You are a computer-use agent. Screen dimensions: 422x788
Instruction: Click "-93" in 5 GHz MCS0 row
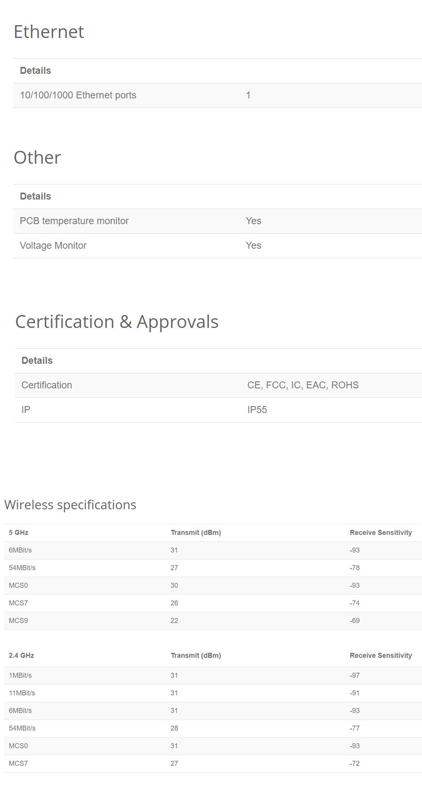click(355, 586)
